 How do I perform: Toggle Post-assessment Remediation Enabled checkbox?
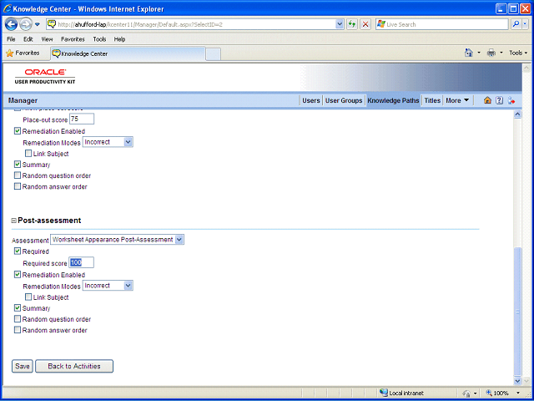18,275
